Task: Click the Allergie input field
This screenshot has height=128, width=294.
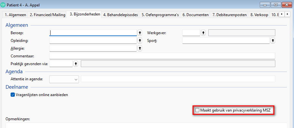Action: pos(93,48)
